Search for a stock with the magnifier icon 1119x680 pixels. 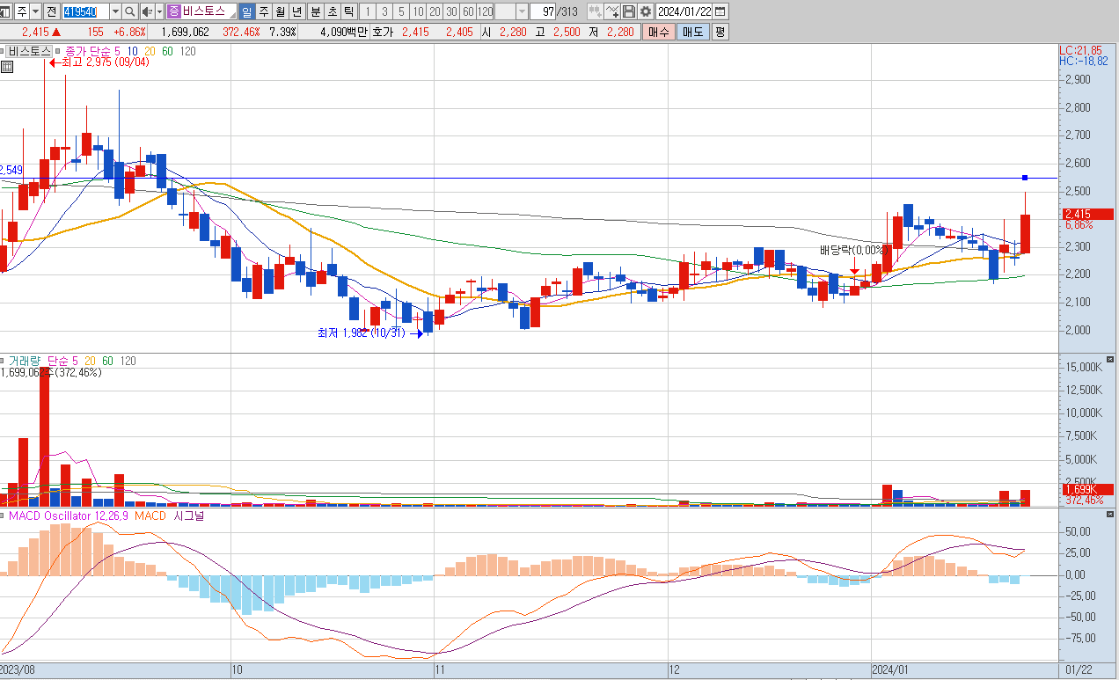(129, 11)
